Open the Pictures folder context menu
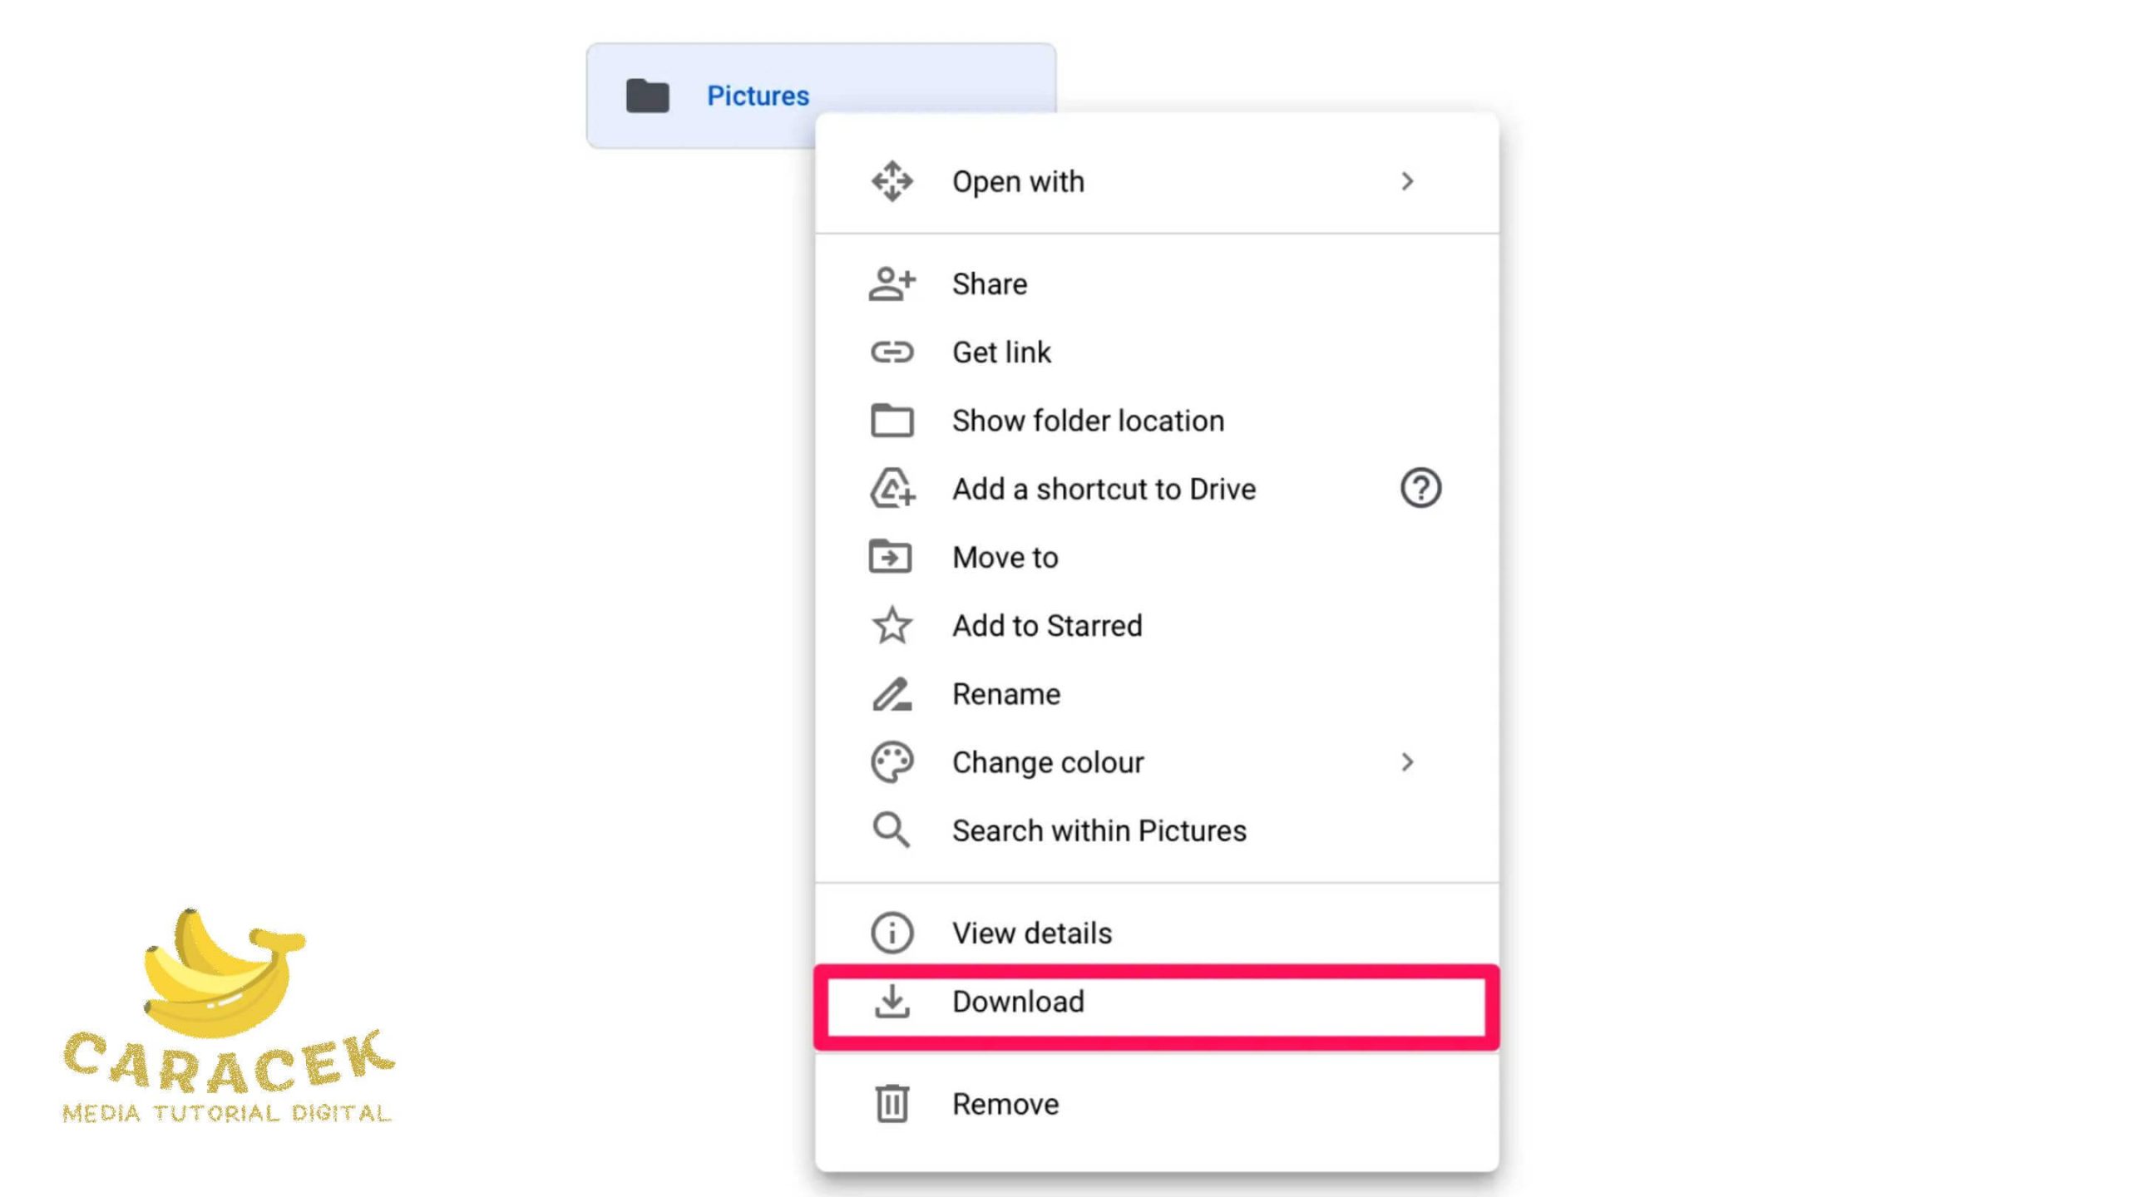The height and width of the screenshot is (1197, 2129). pyautogui.click(x=822, y=95)
